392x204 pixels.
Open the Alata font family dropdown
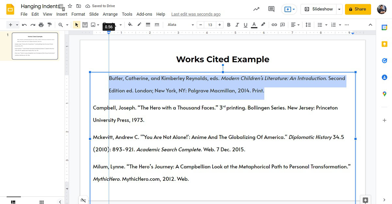coord(180,25)
